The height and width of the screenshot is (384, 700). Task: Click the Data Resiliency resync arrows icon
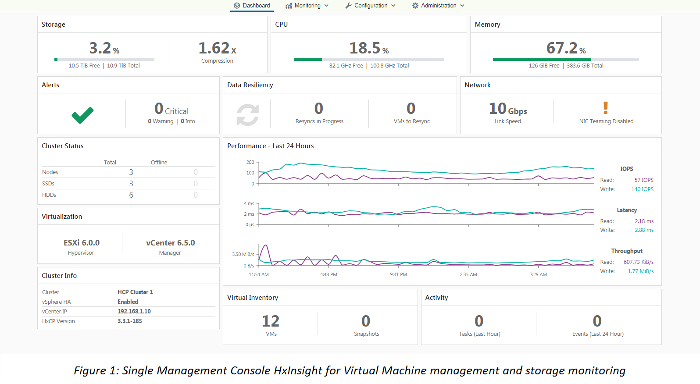(x=247, y=115)
